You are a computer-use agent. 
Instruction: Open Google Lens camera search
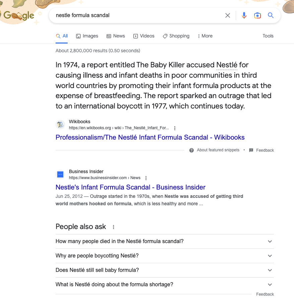[257, 15]
